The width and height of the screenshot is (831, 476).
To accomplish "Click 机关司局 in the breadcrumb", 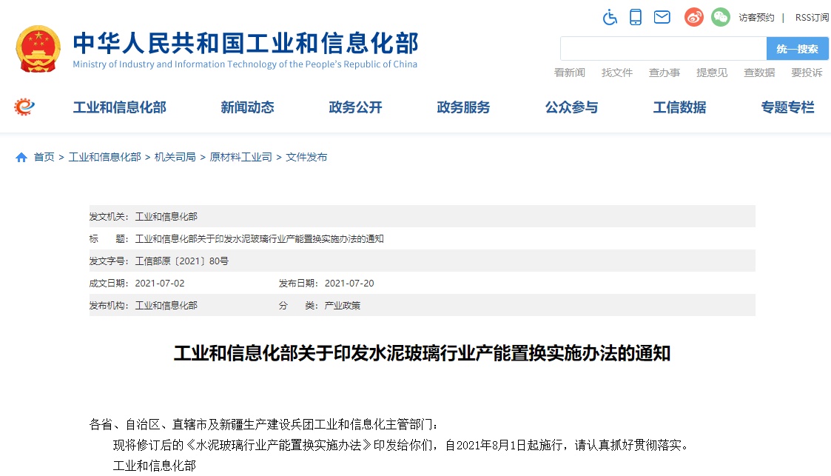I will pos(175,158).
